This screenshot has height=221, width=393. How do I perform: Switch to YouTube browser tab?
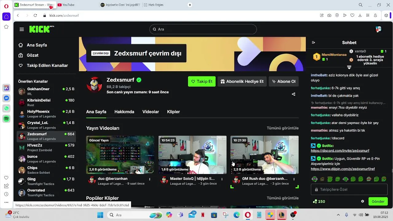(77, 5)
